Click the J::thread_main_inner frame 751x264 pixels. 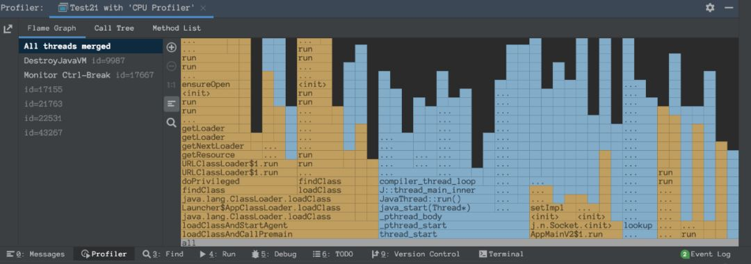436,190
